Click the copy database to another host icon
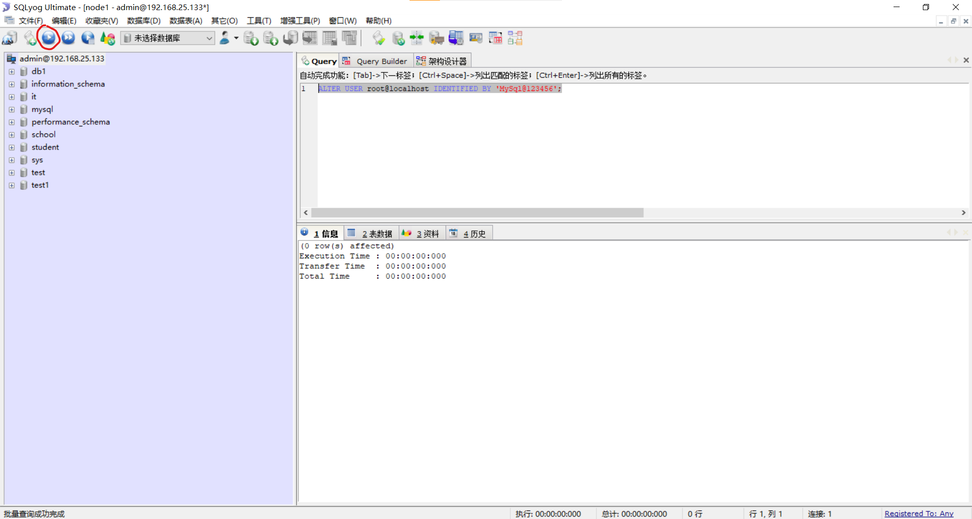 291,38
